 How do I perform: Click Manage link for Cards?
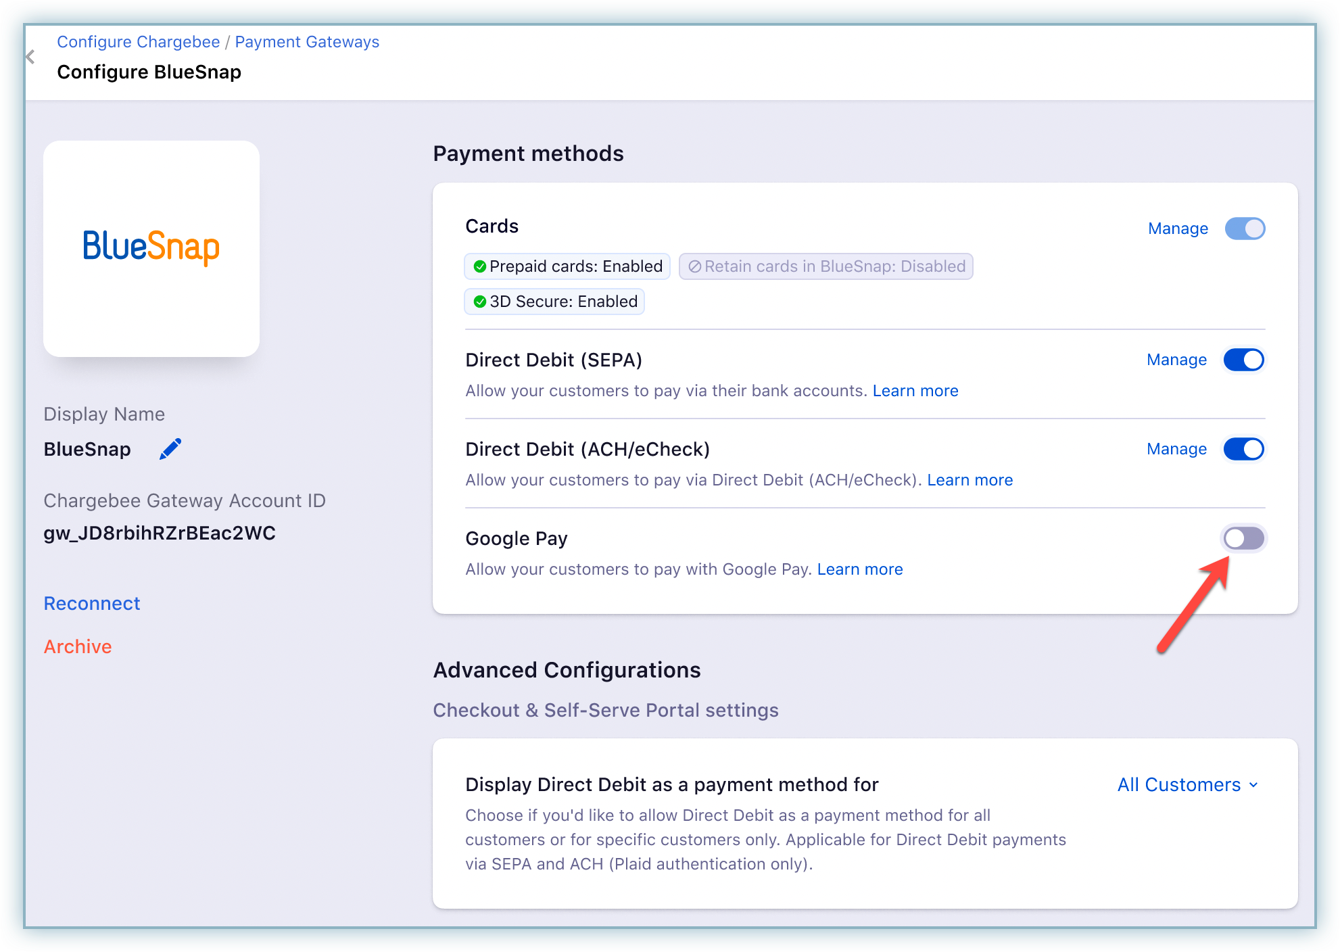[1178, 229]
